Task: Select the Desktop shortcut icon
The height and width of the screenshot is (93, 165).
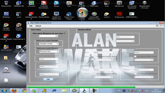Action: click(6, 15)
